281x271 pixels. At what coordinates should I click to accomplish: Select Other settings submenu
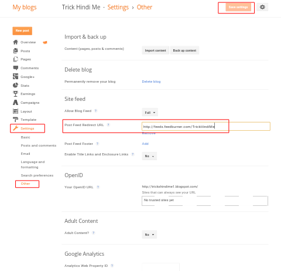click(x=25, y=184)
